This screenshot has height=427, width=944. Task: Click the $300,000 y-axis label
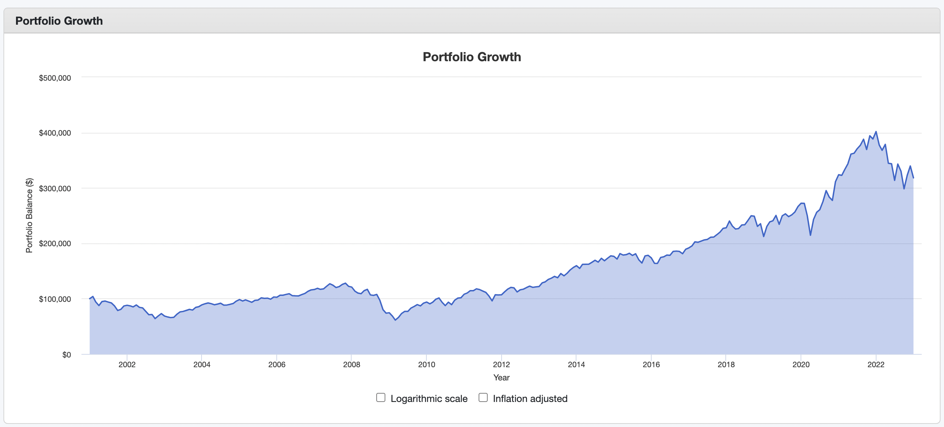click(55, 188)
